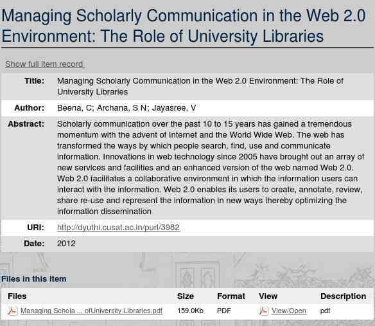The height and width of the screenshot is (326, 375).
Task: Click the pdf description cell
Action: coord(325,311)
